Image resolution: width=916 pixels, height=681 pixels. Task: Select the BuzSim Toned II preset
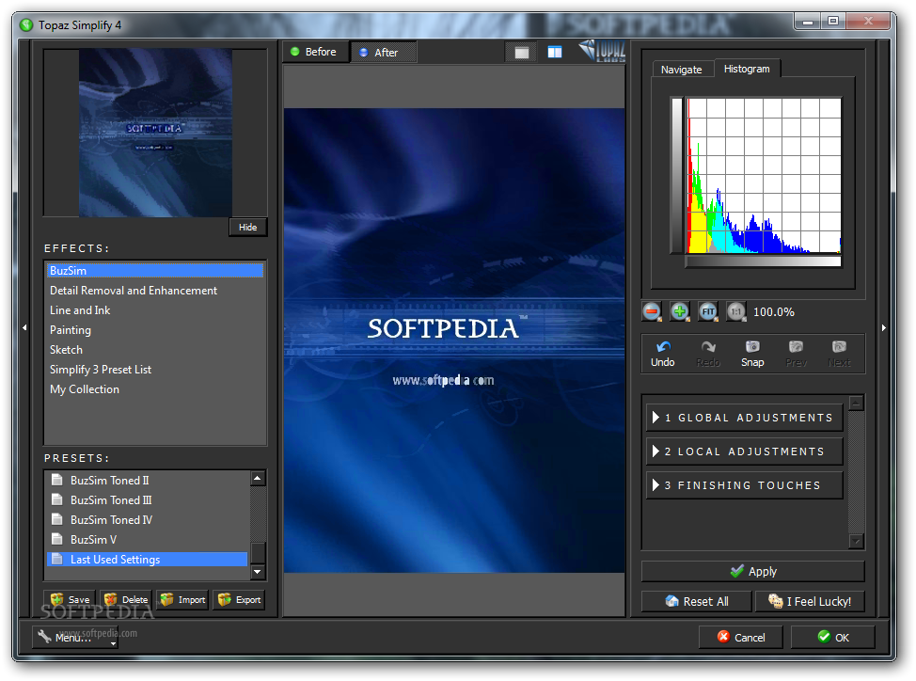point(148,480)
